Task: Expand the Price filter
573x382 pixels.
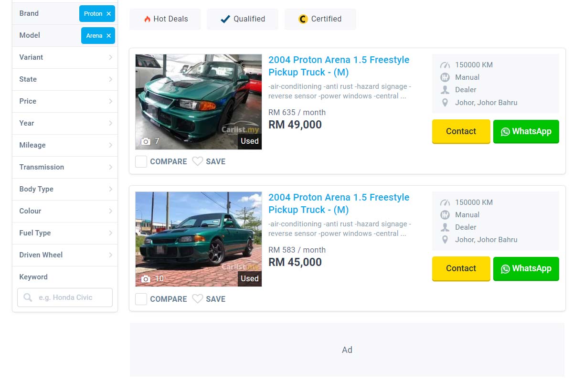Action: [x=64, y=101]
